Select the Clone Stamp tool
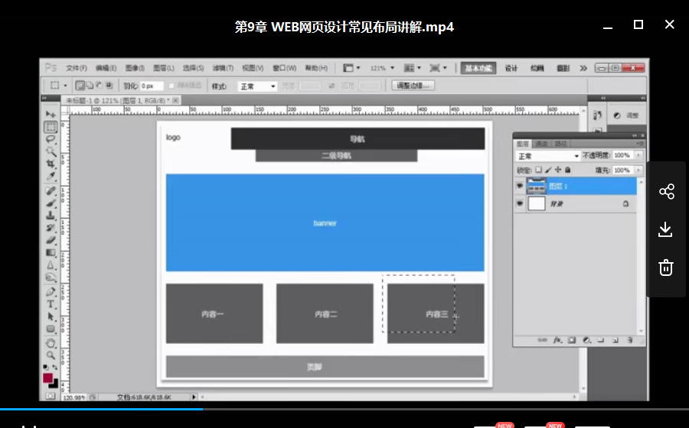The image size is (689, 428). 51,216
